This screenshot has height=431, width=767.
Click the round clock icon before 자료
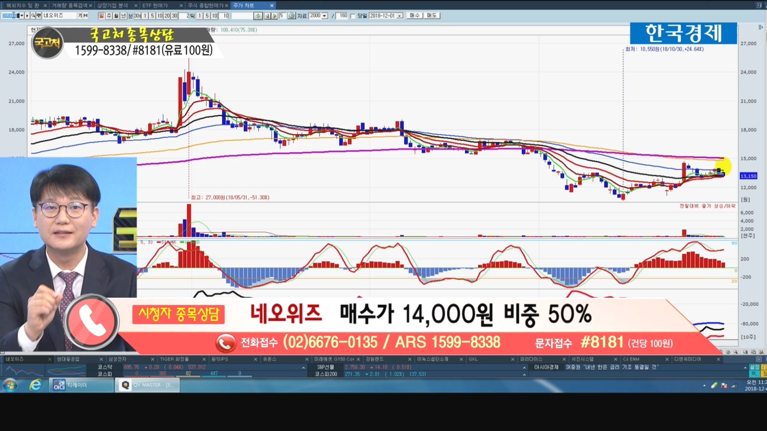[x=291, y=16]
